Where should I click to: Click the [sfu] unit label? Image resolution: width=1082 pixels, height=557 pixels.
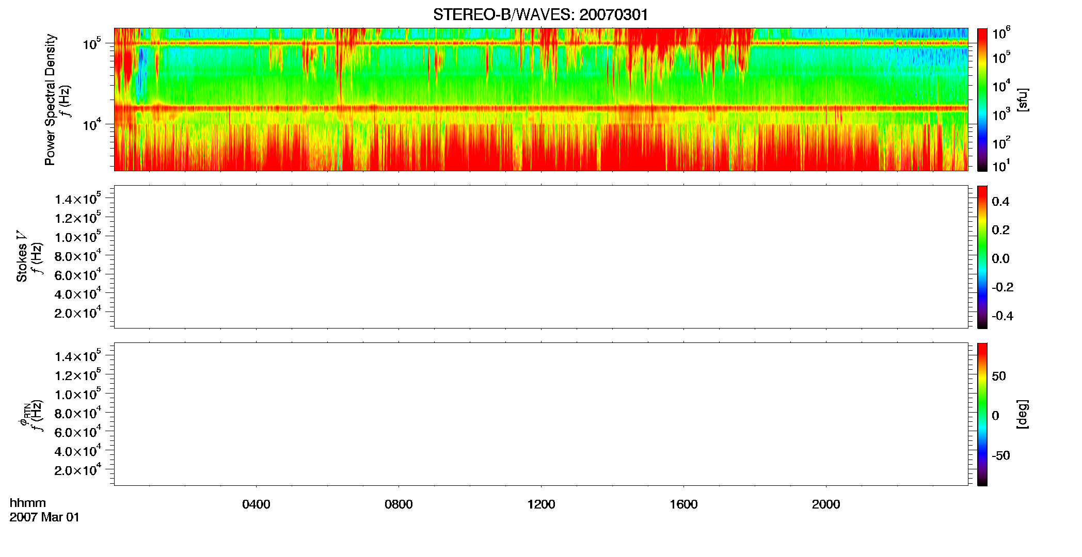tap(1022, 100)
